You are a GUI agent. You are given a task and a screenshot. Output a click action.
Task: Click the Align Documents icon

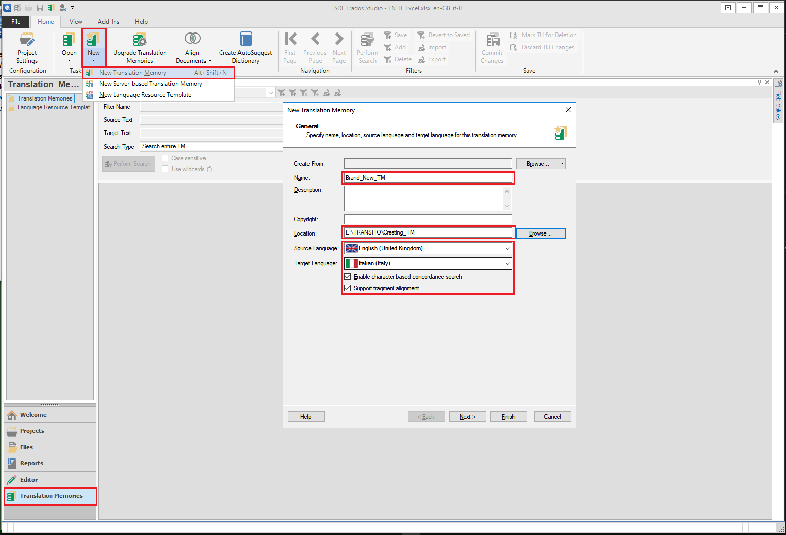click(193, 39)
